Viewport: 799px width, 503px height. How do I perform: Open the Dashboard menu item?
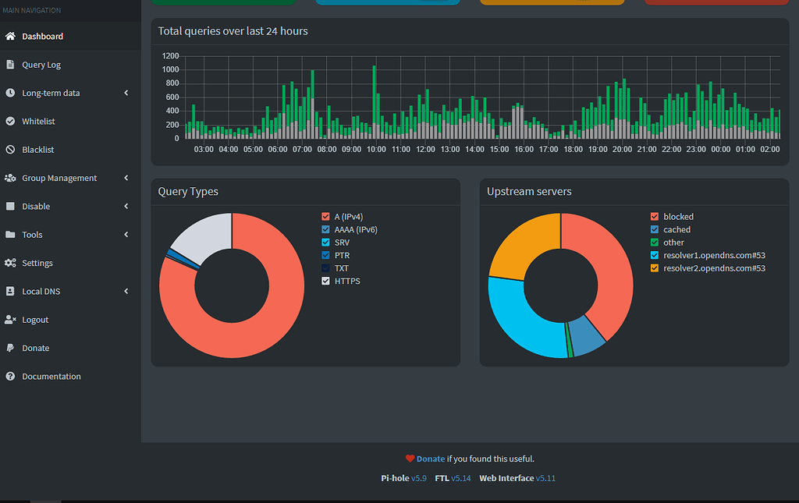pos(70,36)
